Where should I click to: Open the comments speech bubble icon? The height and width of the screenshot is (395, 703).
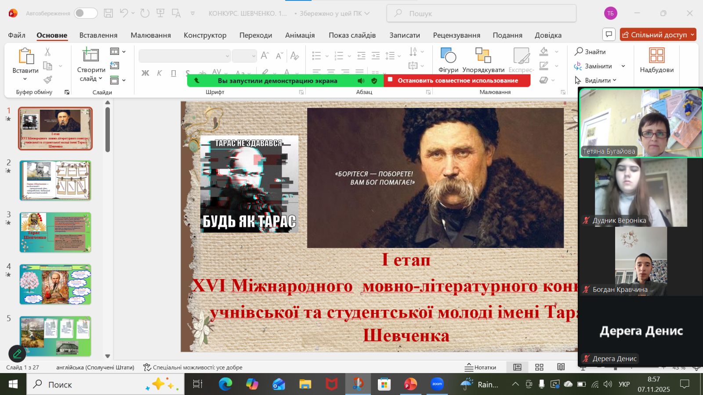click(x=609, y=34)
